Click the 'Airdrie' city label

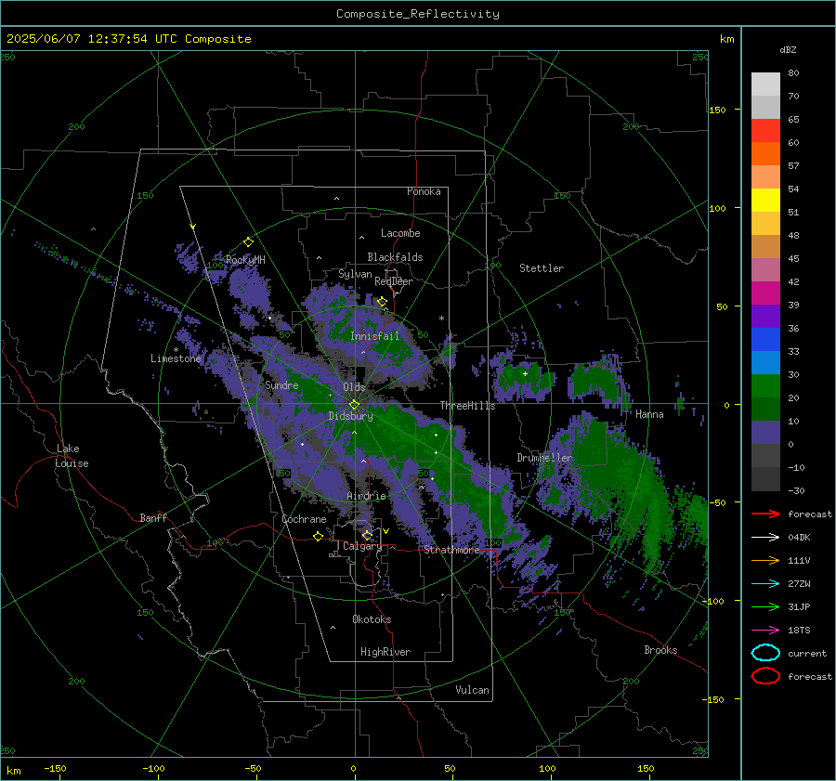366,496
